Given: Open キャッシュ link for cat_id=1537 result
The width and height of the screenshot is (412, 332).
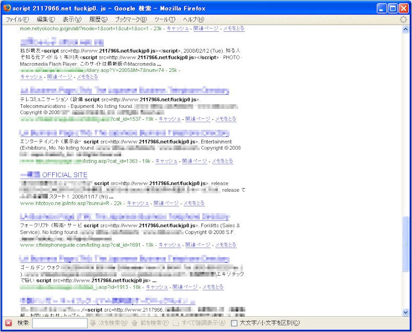Looking at the screenshot, I should [x=169, y=119].
